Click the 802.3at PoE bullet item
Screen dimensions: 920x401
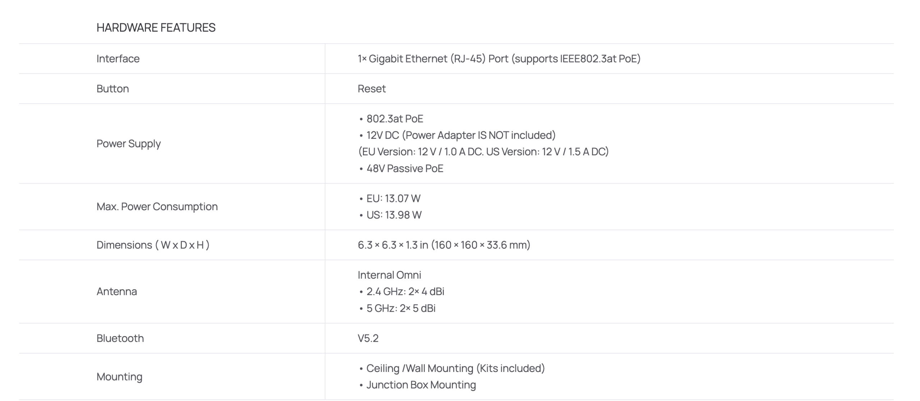point(395,119)
